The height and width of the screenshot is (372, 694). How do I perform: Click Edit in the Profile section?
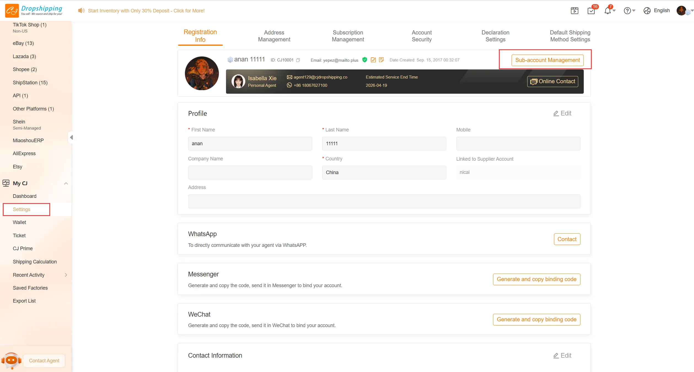562,113
